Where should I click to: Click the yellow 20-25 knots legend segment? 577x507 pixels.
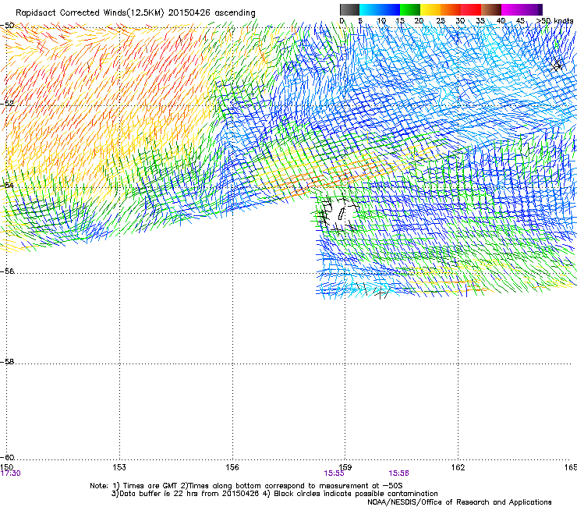click(x=430, y=9)
